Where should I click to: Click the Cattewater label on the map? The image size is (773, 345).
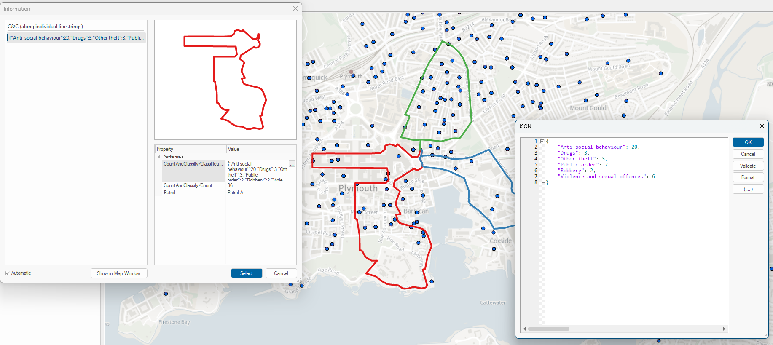[x=493, y=302]
